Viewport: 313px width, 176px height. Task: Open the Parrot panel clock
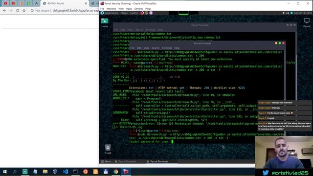click(x=303, y=13)
